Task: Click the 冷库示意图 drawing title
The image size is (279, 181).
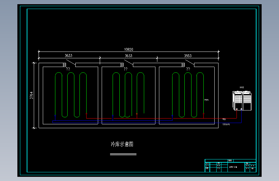Action: coord(122,144)
